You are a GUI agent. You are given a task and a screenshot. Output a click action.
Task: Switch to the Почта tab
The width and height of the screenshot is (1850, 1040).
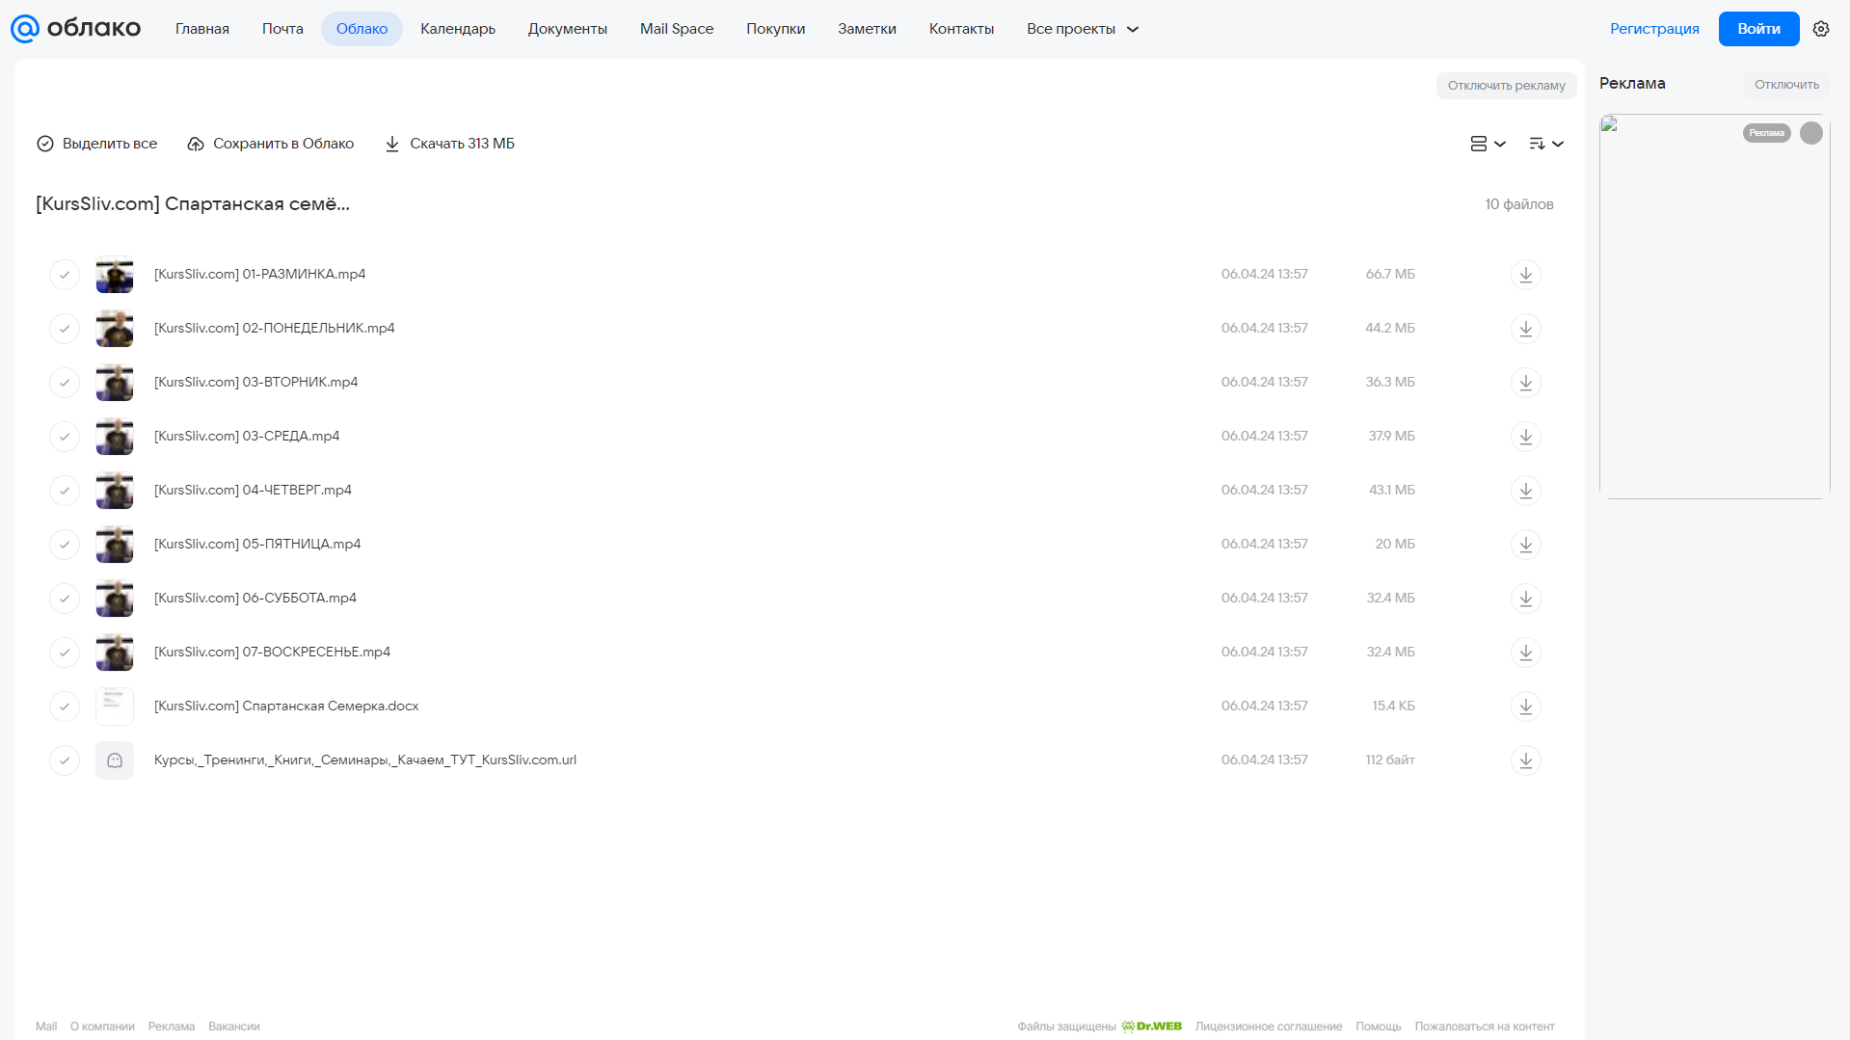pos(282,29)
